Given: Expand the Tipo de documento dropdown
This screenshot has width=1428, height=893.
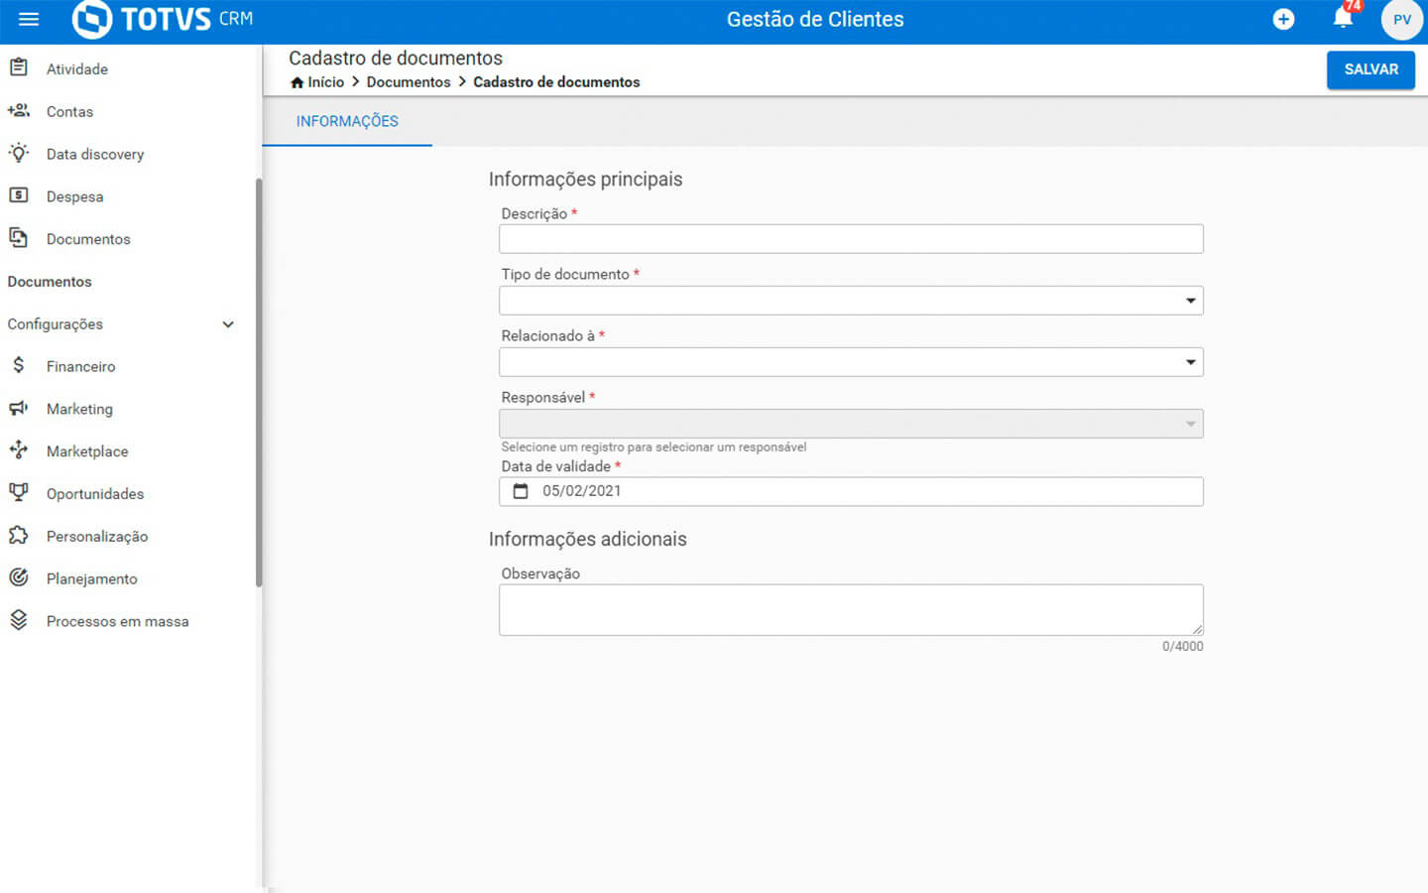Looking at the screenshot, I should [x=1190, y=301].
